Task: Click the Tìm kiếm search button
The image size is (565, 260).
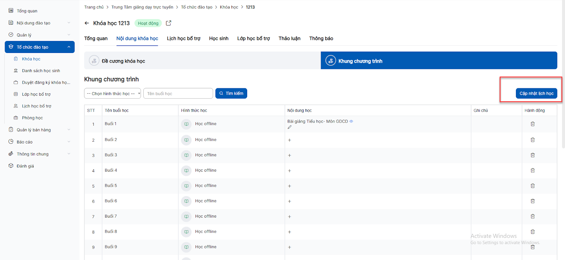Action: coord(231,93)
